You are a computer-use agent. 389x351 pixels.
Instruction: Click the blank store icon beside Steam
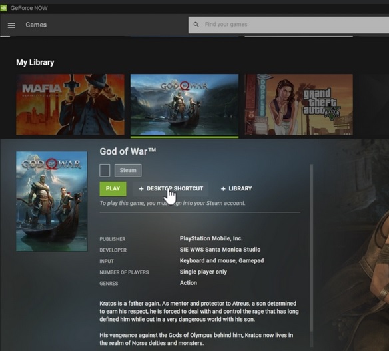pyautogui.click(x=105, y=170)
